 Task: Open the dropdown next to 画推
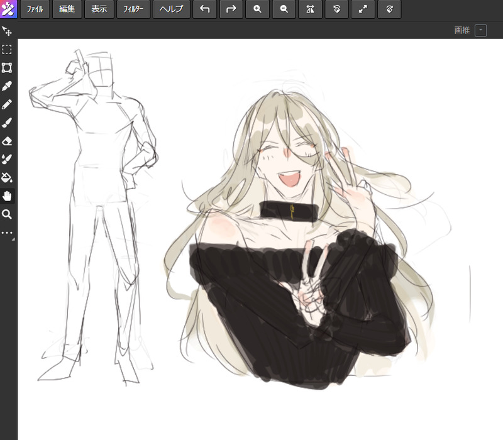point(480,30)
